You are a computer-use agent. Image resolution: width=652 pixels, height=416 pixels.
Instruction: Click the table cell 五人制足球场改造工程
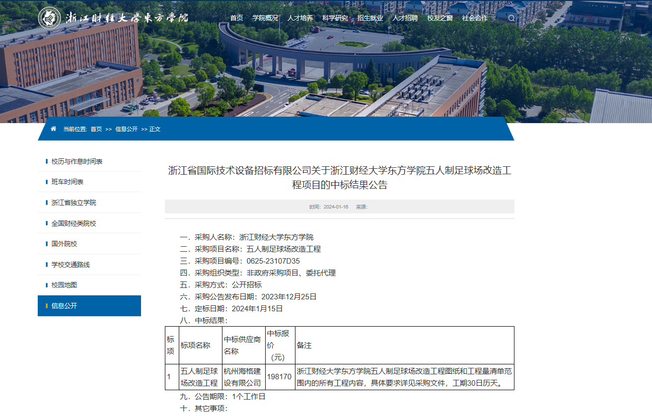pyautogui.click(x=201, y=377)
